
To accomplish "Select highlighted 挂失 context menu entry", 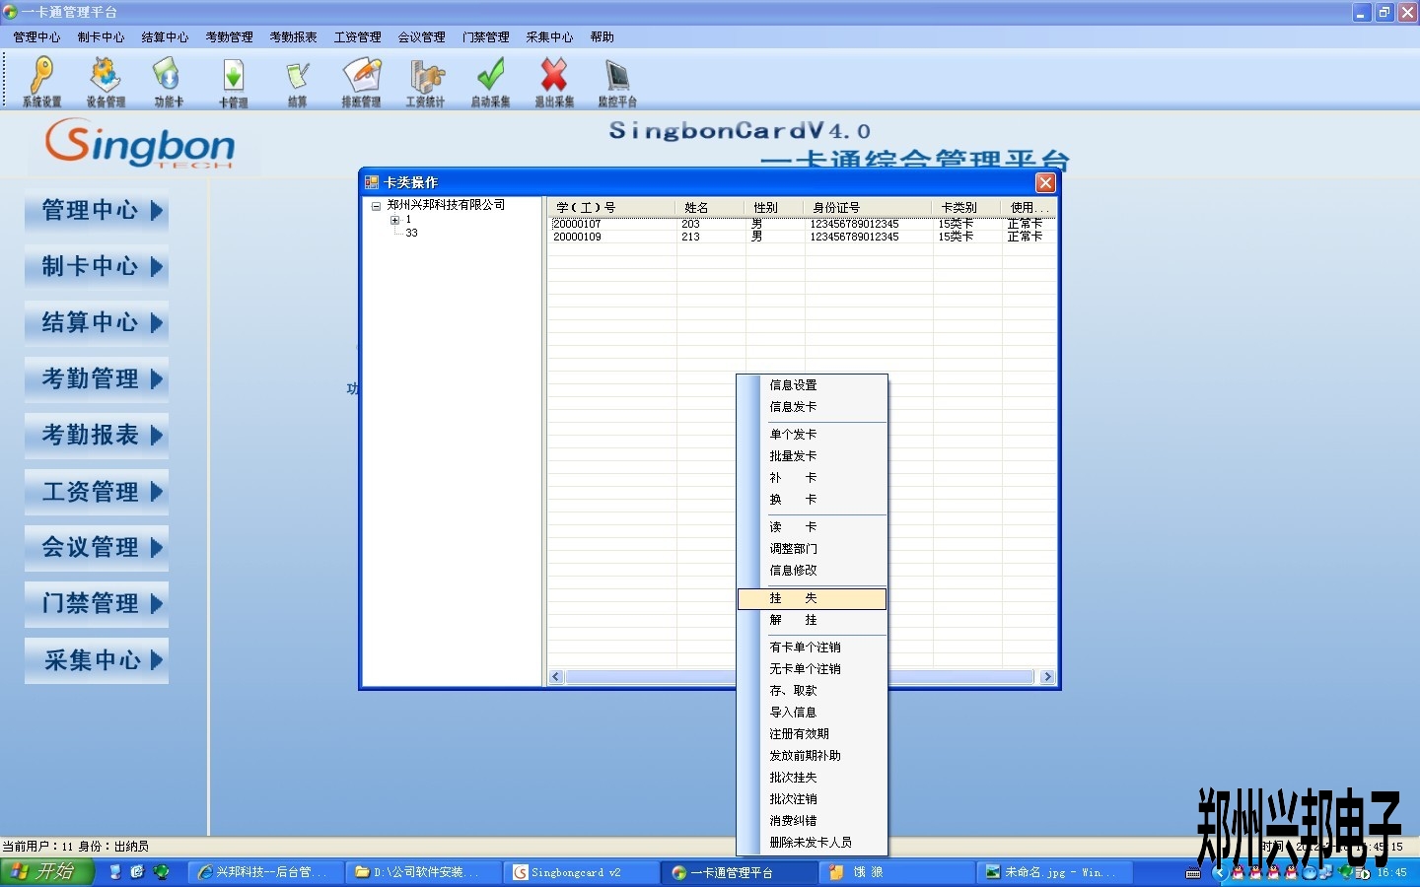I will (812, 598).
